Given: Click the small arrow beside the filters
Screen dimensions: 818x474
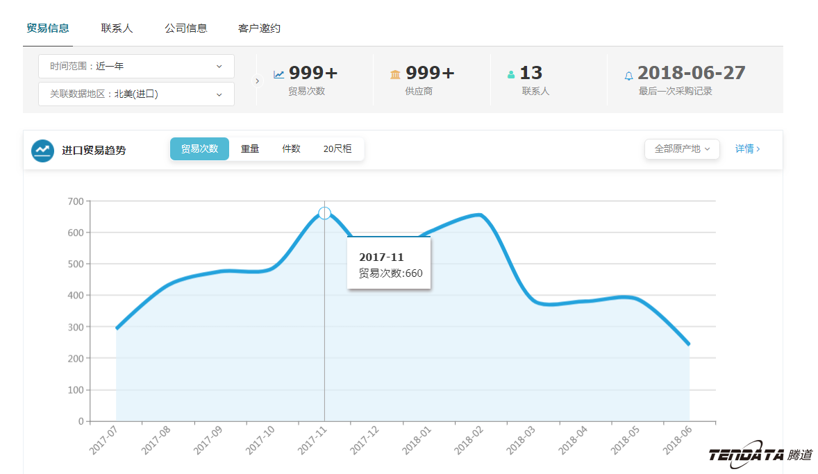Looking at the screenshot, I should (x=257, y=81).
